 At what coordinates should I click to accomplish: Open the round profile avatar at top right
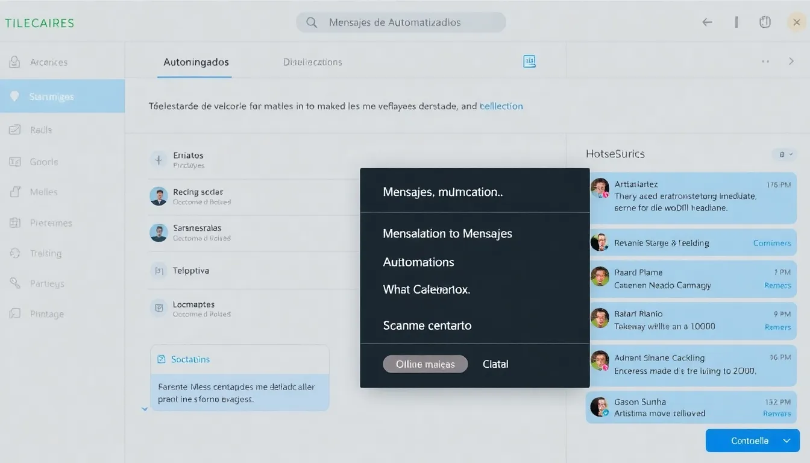tap(797, 22)
